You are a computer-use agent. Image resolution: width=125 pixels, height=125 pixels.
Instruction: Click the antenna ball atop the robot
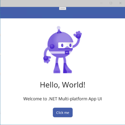(59, 28)
